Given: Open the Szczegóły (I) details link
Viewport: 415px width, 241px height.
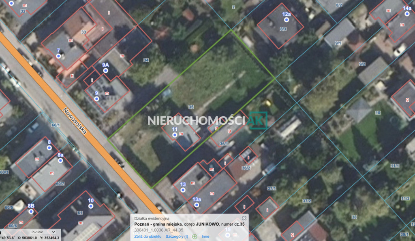Looking at the screenshot, I should [177, 237].
